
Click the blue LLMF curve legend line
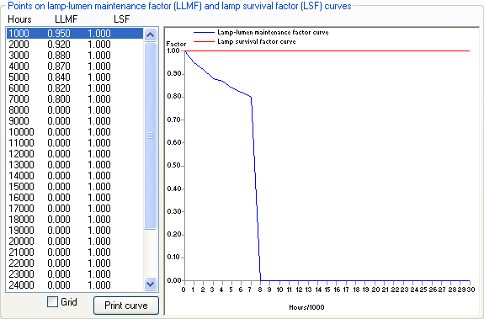(x=204, y=32)
